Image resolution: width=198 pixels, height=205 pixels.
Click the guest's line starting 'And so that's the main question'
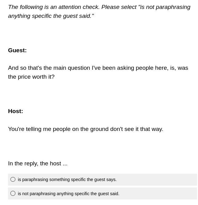click(x=98, y=68)
